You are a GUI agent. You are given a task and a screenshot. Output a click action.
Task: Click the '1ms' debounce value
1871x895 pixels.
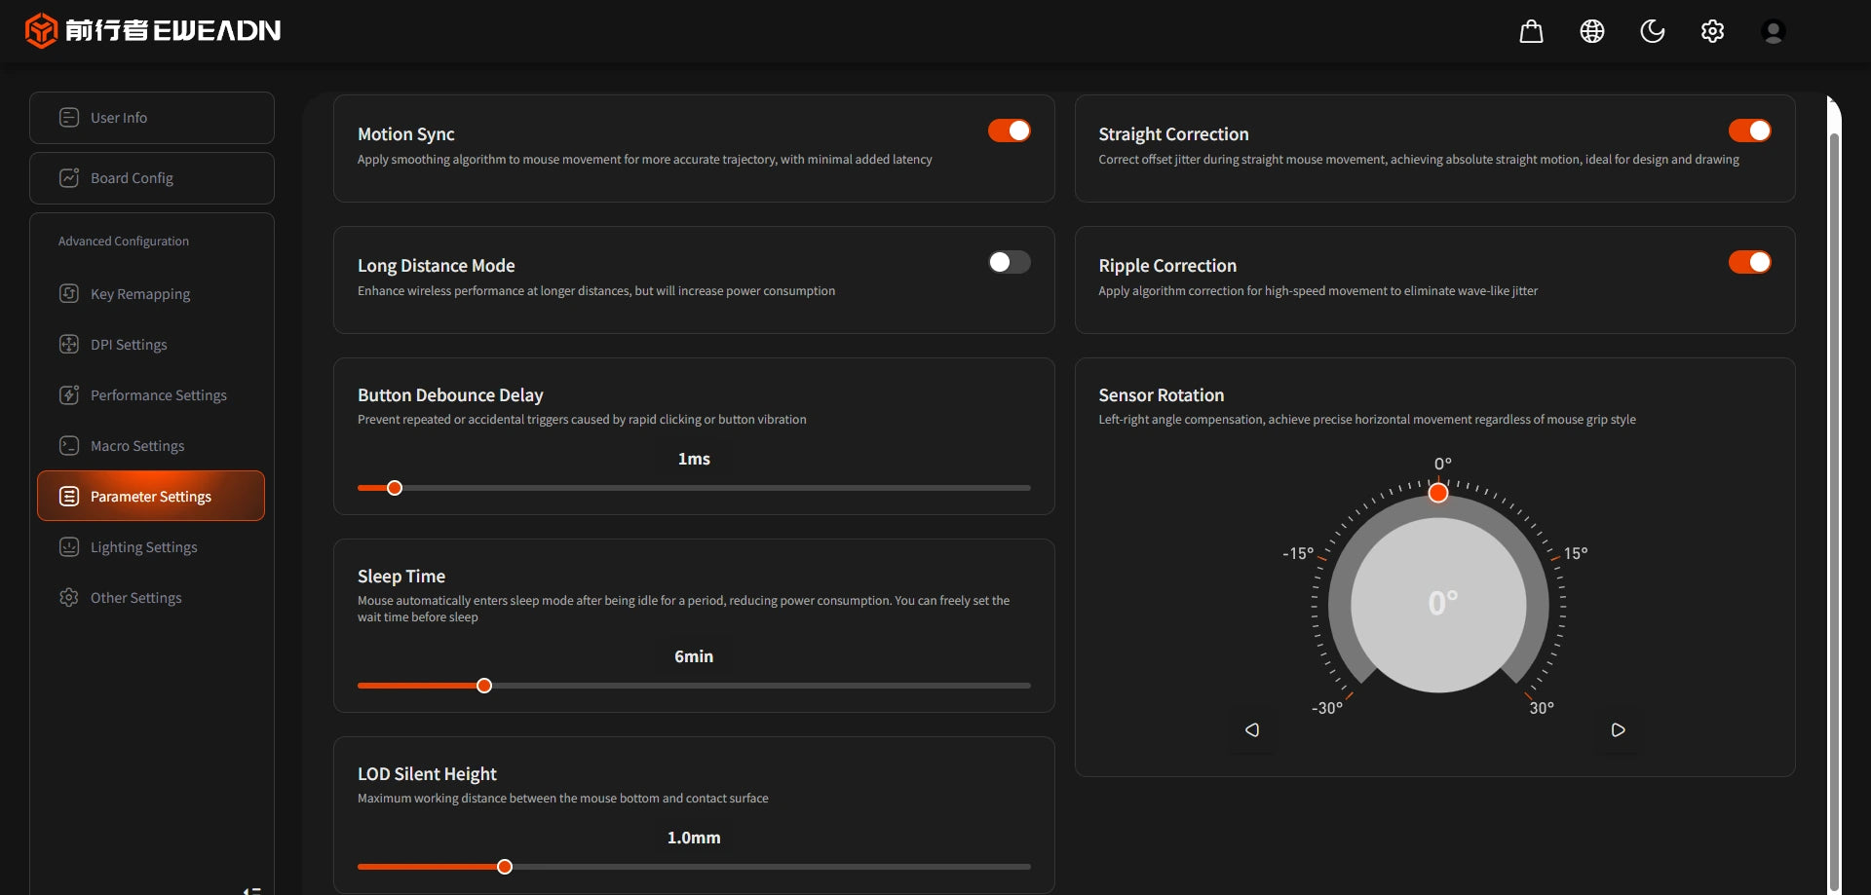pyautogui.click(x=694, y=459)
